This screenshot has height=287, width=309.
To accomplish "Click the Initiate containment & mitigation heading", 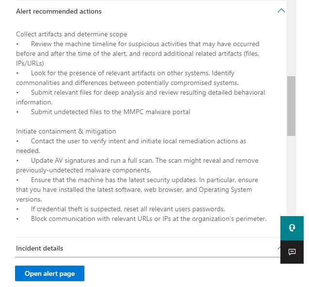I will [66, 131].
